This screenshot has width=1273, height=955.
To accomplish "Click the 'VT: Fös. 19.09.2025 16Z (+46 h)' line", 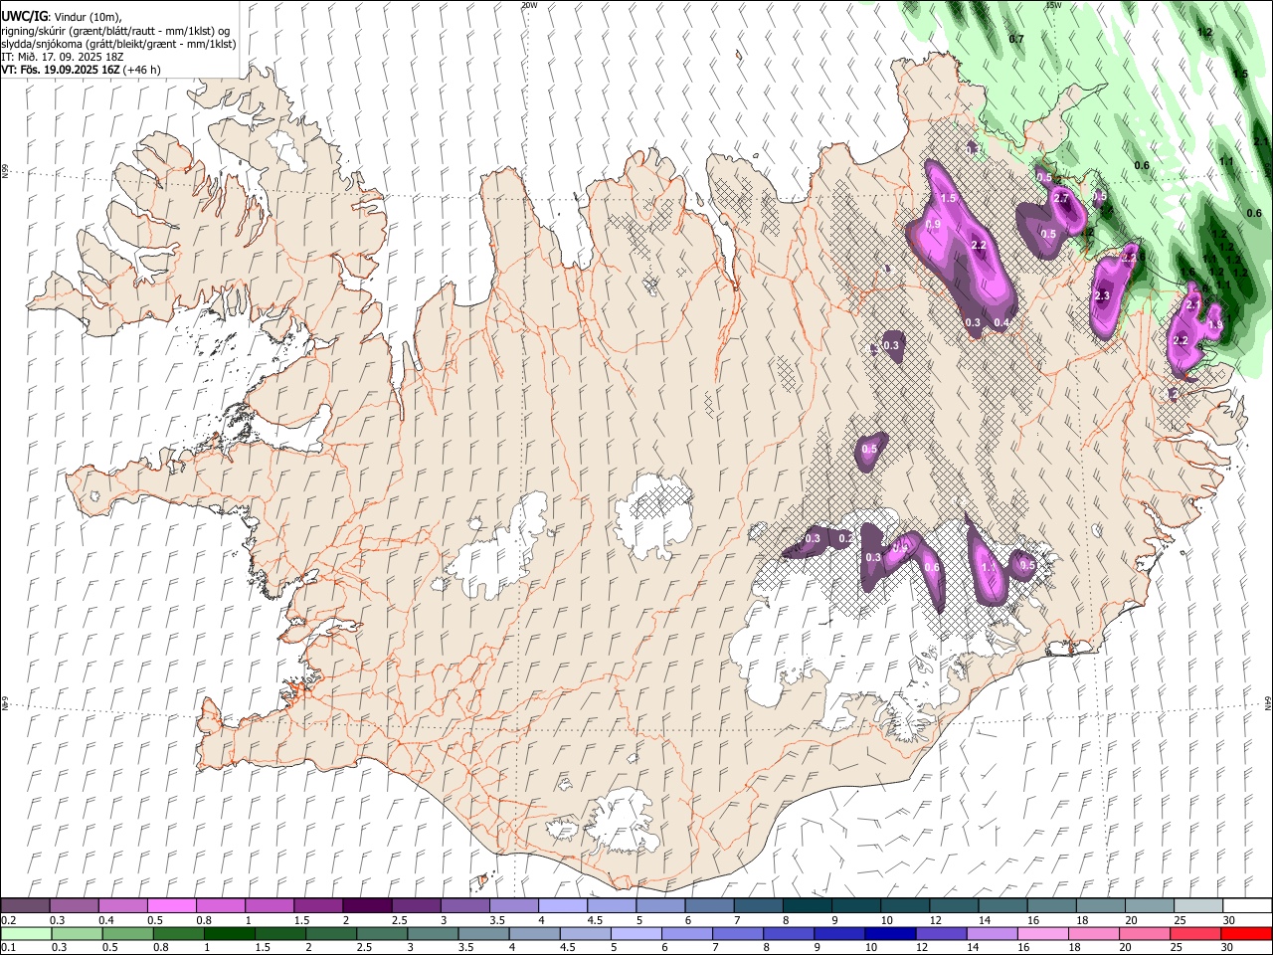I will pyautogui.click(x=82, y=70).
